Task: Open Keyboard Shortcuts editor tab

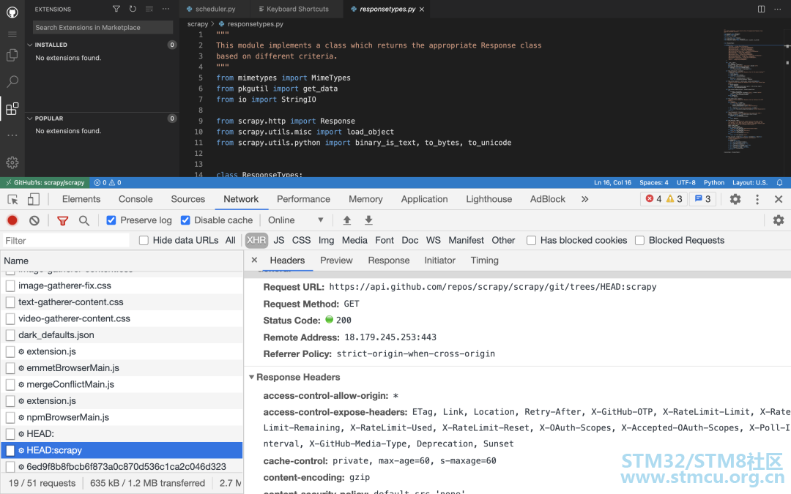Action: (x=297, y=9)
